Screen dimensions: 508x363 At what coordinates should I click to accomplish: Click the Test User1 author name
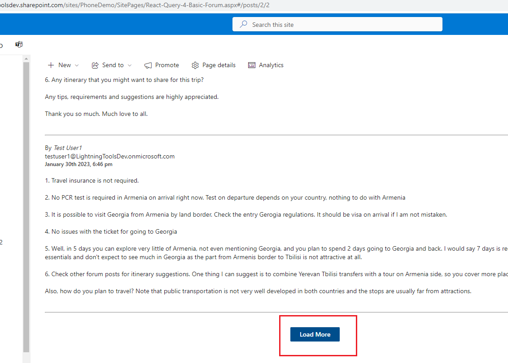[x=68, y=148]
